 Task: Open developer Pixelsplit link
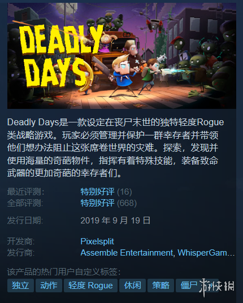[97, 241]
